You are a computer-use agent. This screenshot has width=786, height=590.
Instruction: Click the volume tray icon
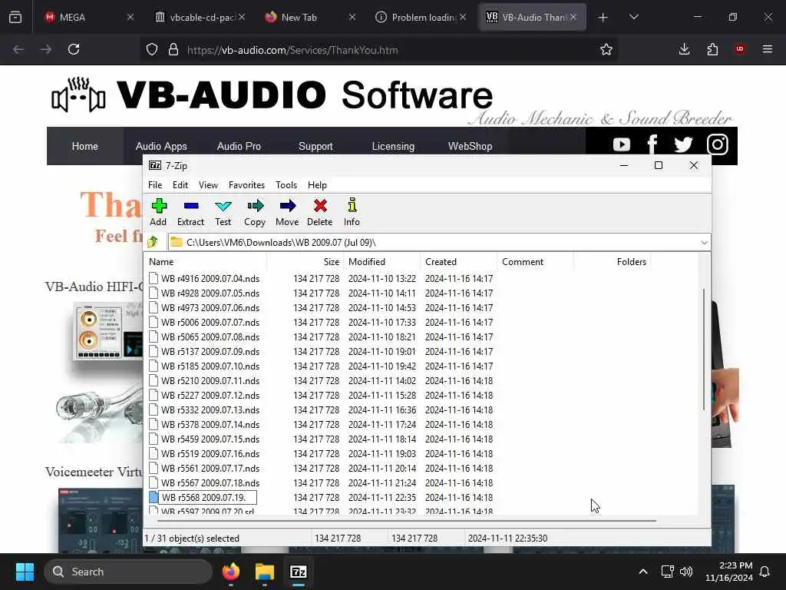[x=686, y=572]
